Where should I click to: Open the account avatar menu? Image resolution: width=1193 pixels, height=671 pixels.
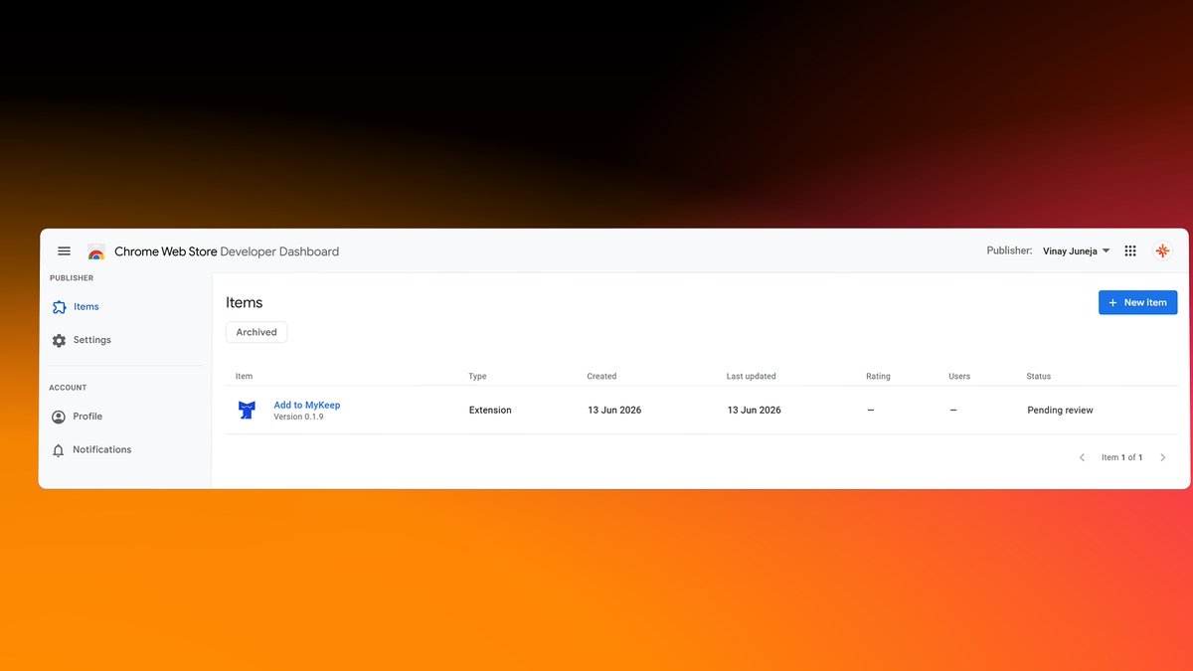pyautogui.click(x=1162, y=252)
